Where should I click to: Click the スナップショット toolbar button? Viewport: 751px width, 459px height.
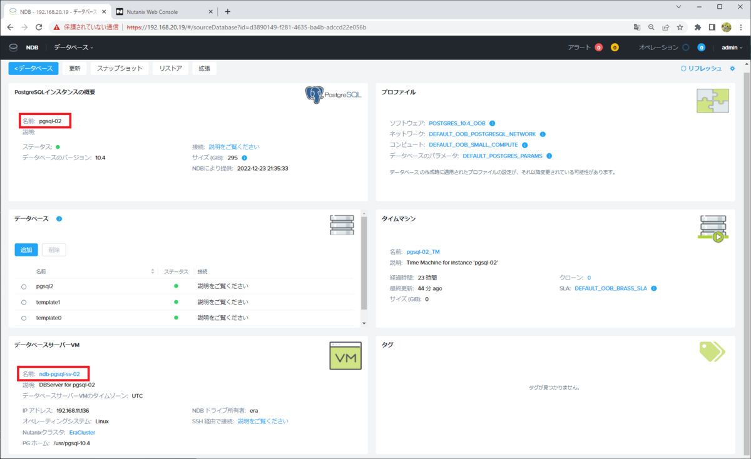[120, 69]
